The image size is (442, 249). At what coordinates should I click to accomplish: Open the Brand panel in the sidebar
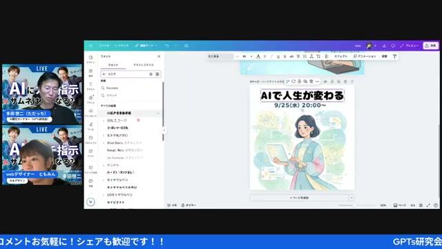tap(90, 100)
